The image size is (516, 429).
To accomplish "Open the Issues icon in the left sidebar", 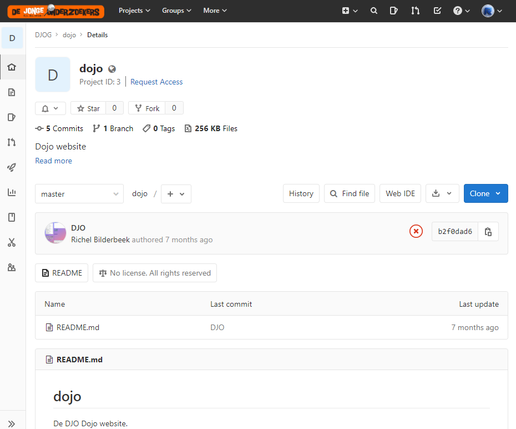I will [12, 117].
